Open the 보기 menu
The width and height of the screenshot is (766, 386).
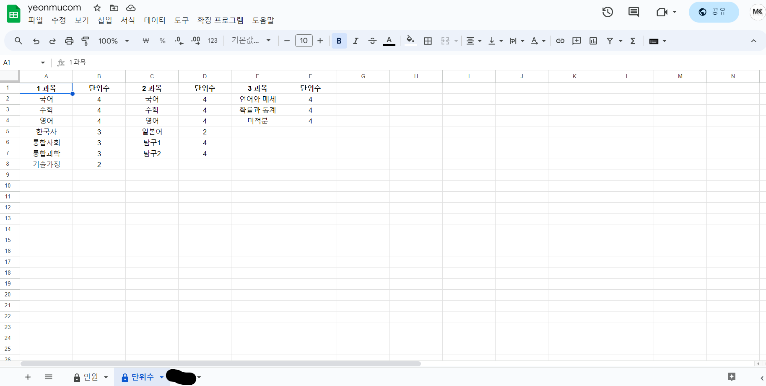[82, 20]
